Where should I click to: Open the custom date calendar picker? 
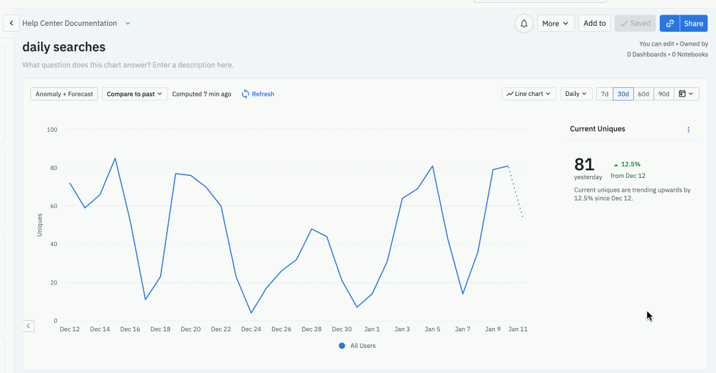685,94
